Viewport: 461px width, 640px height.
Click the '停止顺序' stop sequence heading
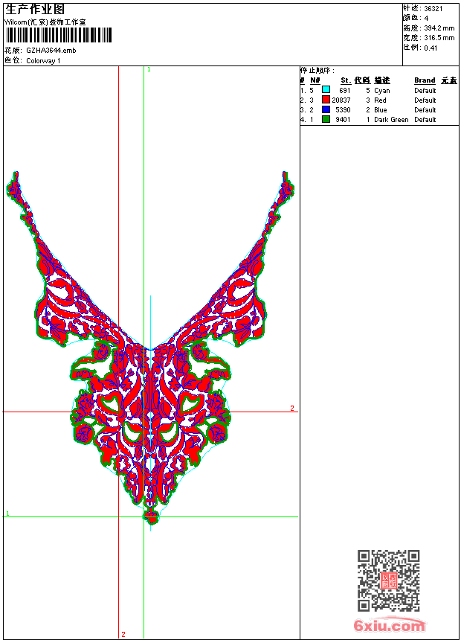(x=317, y=71)
